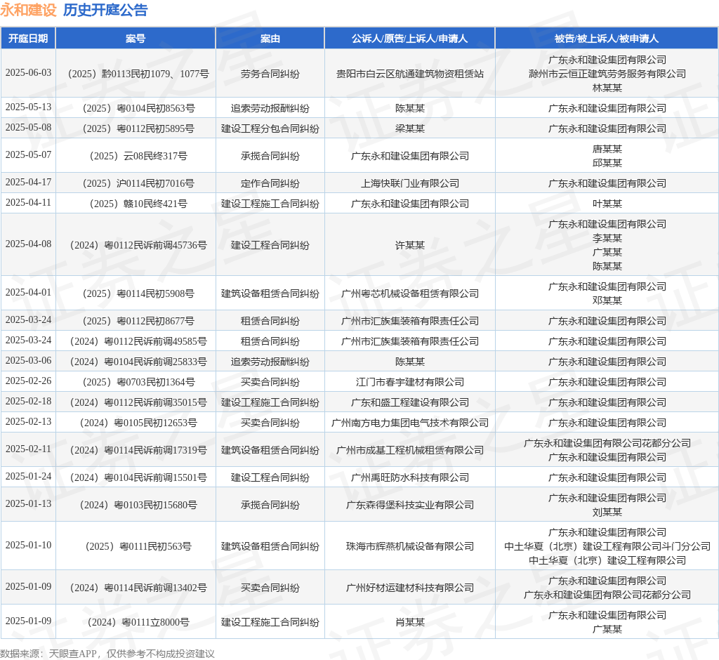Click 劳务合同纠纷 cause cell
Screen dimensions: 719x660
(x=270, y=74)
